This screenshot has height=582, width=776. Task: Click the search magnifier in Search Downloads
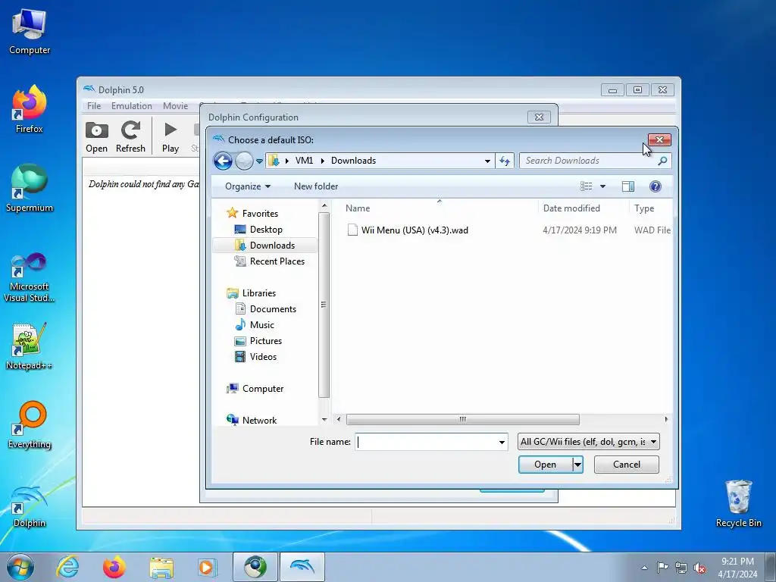[662, 161]
